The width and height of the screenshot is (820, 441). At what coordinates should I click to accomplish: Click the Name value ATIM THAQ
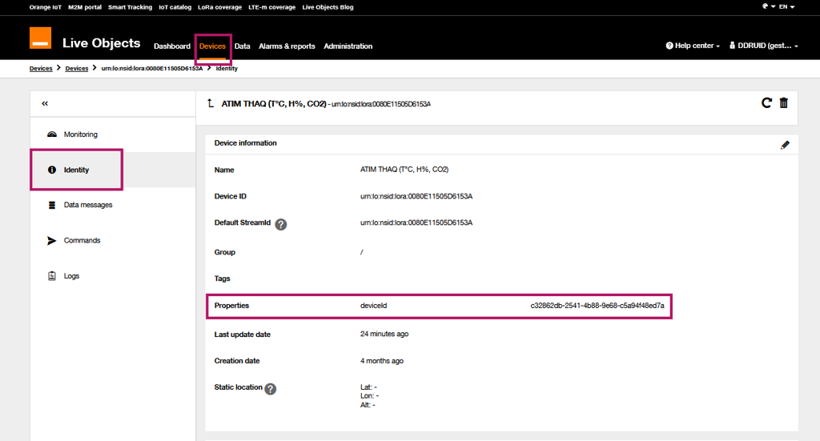404,170
